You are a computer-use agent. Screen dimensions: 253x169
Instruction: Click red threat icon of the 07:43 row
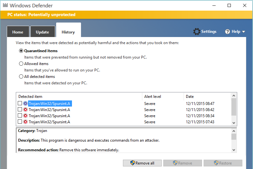coord(25,122)
